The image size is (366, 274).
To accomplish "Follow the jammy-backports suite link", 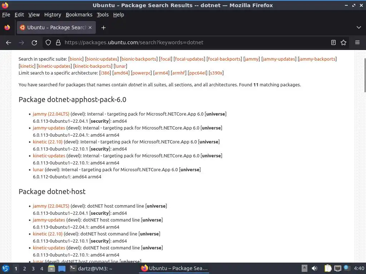I will pos(317,59).
